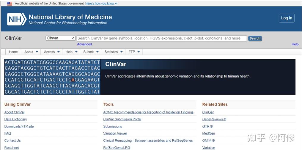Click the Search button
This screenshot has height=150, width=302.
(x=255, y=38)
